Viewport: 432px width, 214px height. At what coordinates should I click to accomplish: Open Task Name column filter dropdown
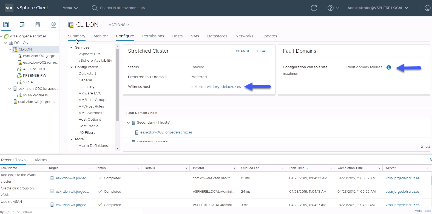coord(42,168)
